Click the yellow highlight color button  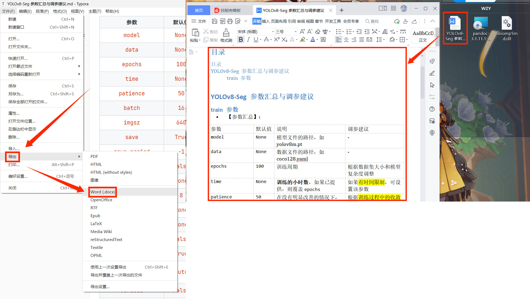click(303, 39)
